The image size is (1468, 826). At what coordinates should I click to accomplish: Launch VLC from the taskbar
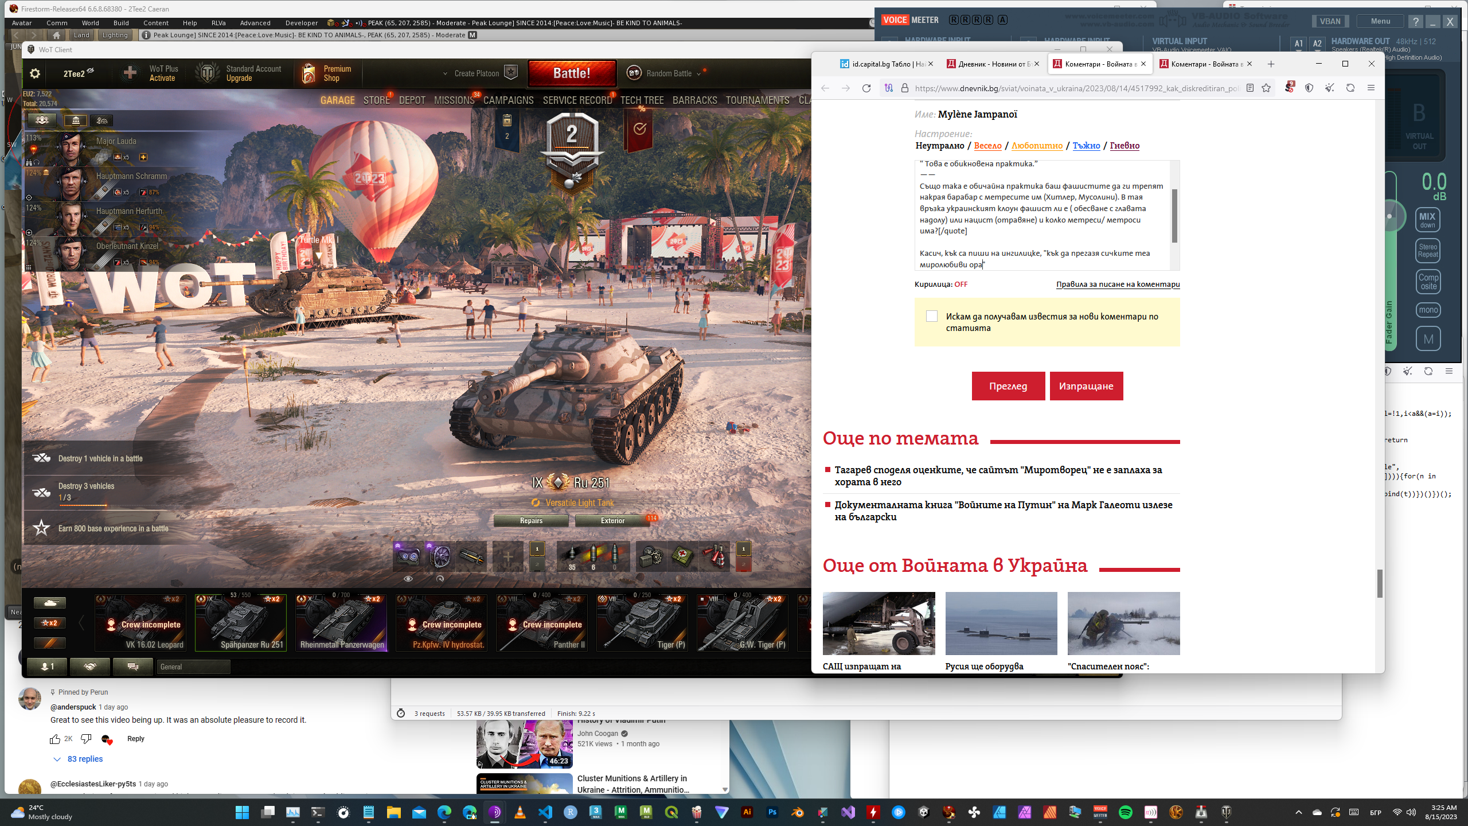(x=520, y=812)
